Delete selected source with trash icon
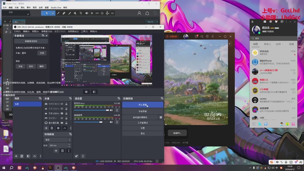The image size is (304, 171). pos(52,128)
